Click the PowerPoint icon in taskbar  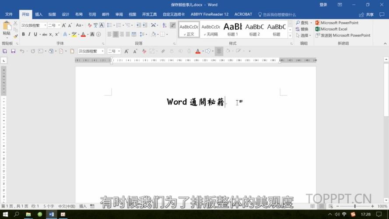pyautogui.click(x=63, y=214)
